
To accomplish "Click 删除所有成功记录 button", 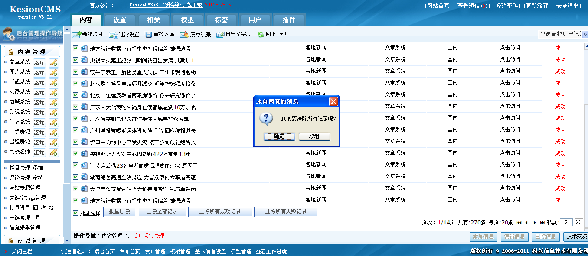I will pos(220,212).
